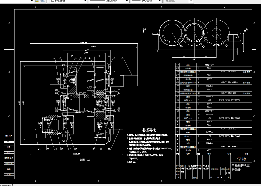Click the right A section arrow marker
Image resolution: width=261 pixels, height=186 pixels.
[x=246, y=30]
